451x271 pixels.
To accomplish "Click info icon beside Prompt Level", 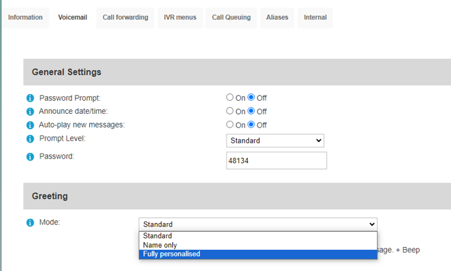I will (30, 139).
